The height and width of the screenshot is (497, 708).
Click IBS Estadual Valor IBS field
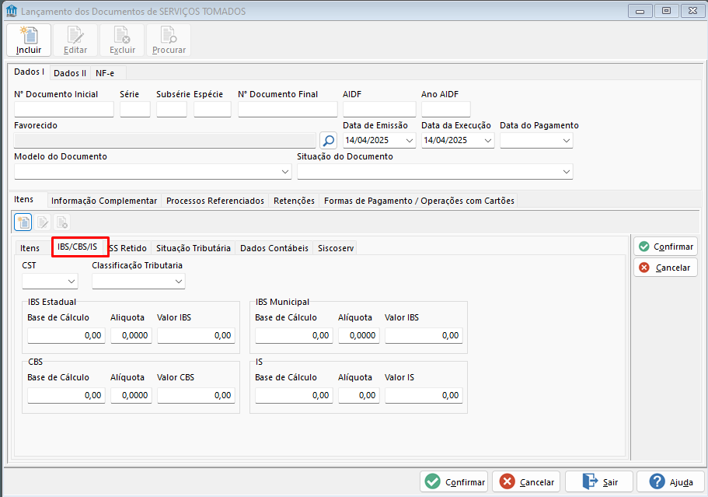tap(196, 336)
